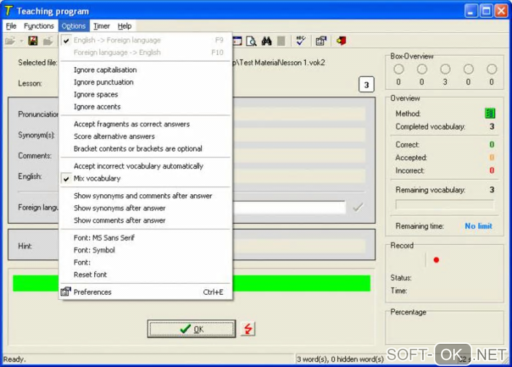Select Foreign language -> English option

(x=146, y=53)
